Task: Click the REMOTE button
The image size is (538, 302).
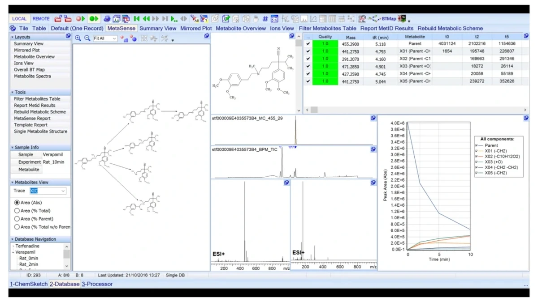Action: point(41,19)
